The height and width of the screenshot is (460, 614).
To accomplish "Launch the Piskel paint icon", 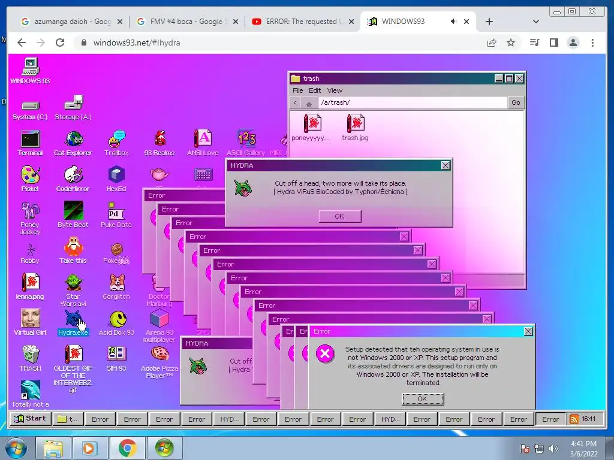I will tap(30, 178).
